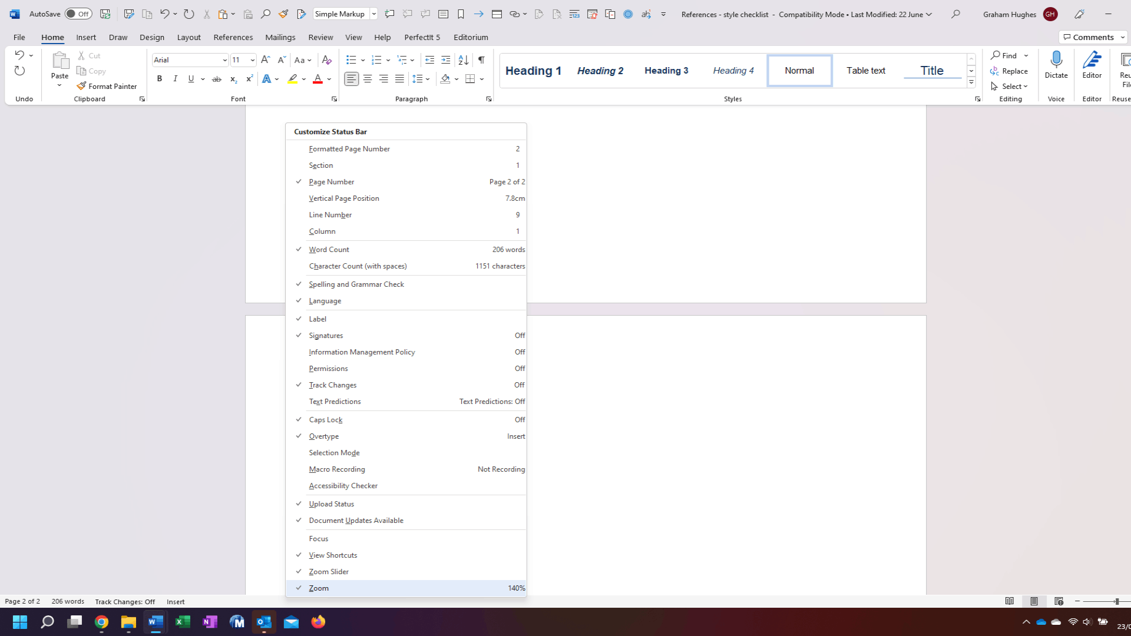Expand the Styles gallery
The width and height of the screenshot is (1131, 636).
[x=971, y=82]
